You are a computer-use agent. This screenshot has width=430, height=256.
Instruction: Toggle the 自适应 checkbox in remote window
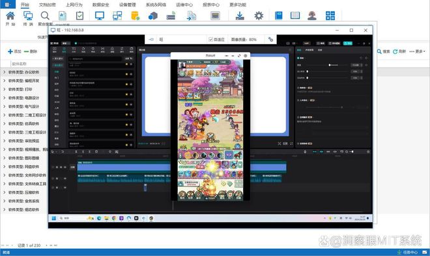click(210, 40)
